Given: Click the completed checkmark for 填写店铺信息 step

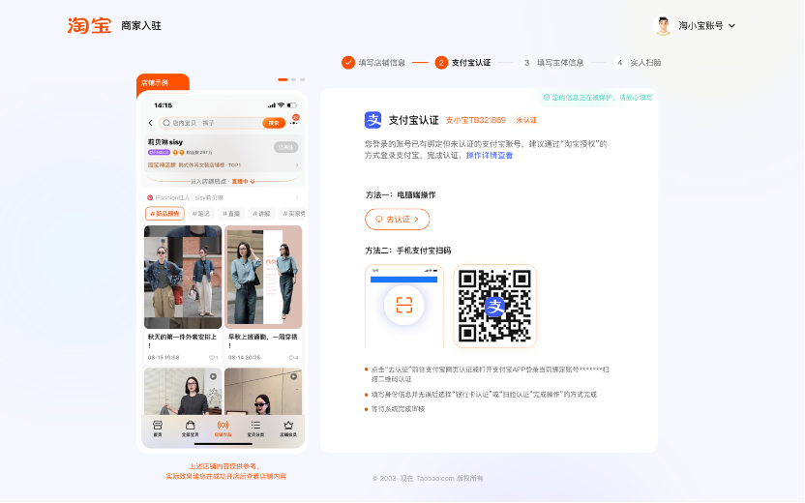Looking at the screenshot, I should tap(348, 63).
